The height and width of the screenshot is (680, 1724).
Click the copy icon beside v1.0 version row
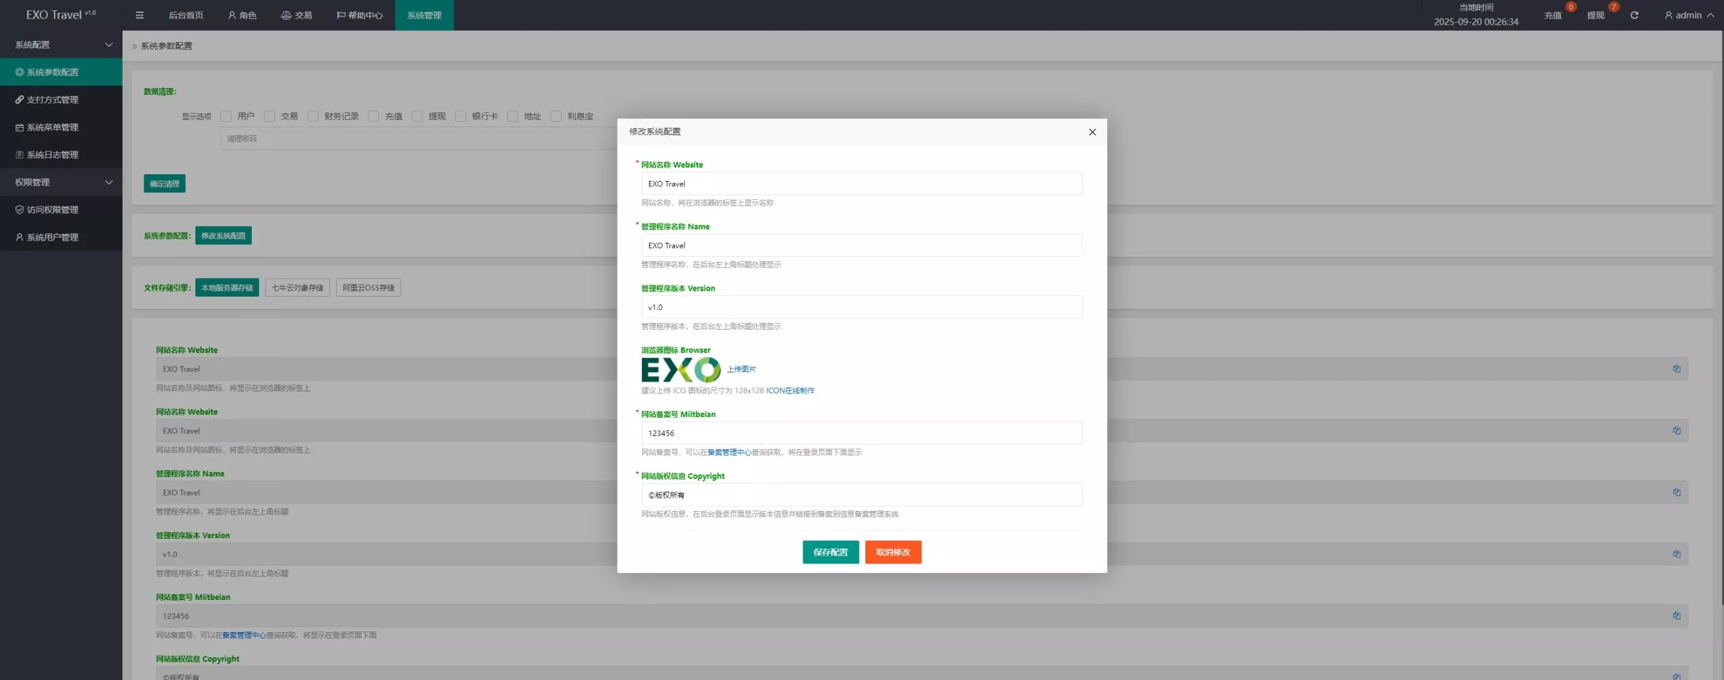(x=1676, y=554)
